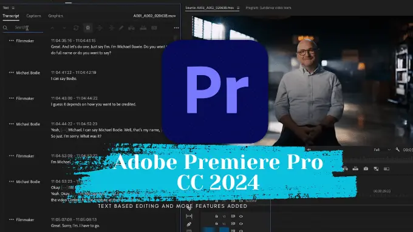The width and height of the screenshot is (413, 232).
Task: Click speaker name Michael Bodie at 11:04:44:22
Action: (x=28, y=124)
